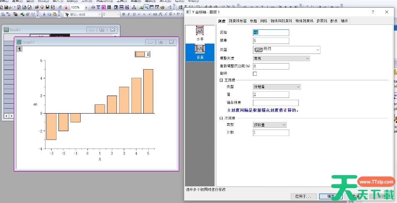Switch to the 轴线和刻度线 tab
The width and height of the screenshot is (397, 203).
281,21
